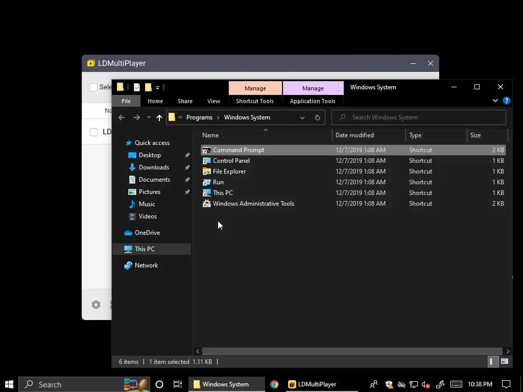Open Network in navigation pane
523x392 pixels.
coord(146,265)
